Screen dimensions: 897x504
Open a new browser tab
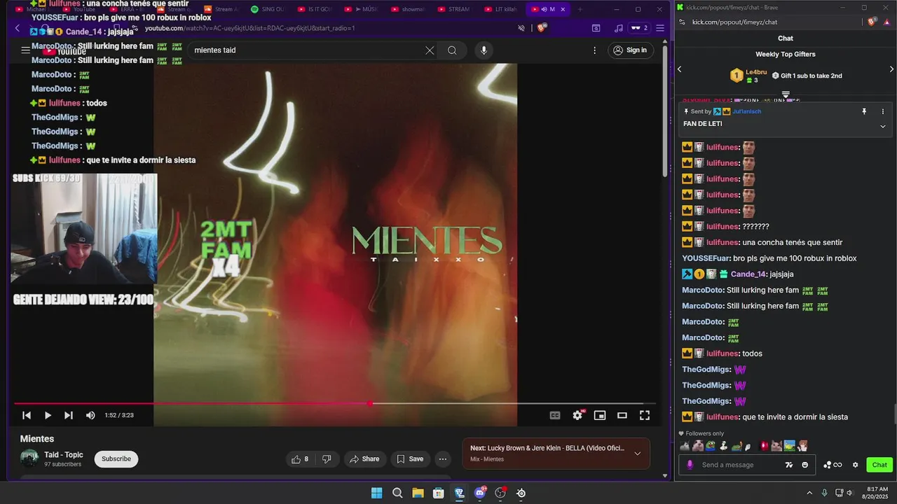coord(580,9)
